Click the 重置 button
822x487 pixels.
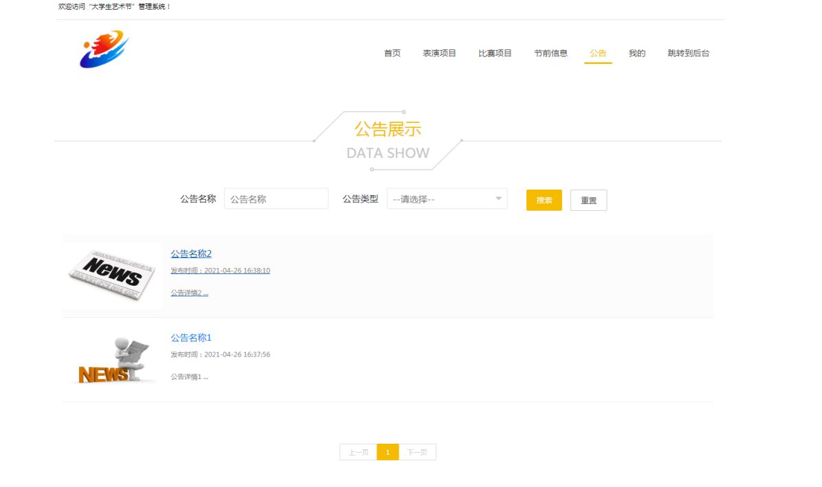pyautogui.click(x=589, y=200)
